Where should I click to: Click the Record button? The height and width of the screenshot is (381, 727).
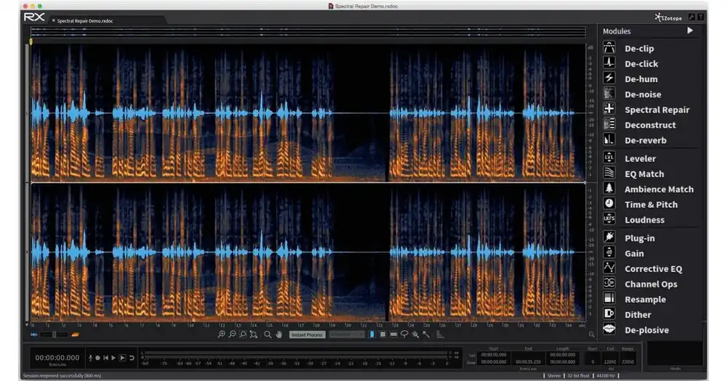tap(98, 358)
